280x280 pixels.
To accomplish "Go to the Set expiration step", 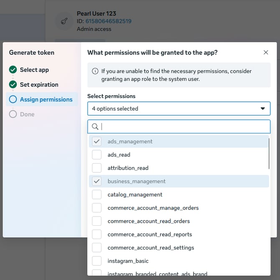I will click(39, 85).
